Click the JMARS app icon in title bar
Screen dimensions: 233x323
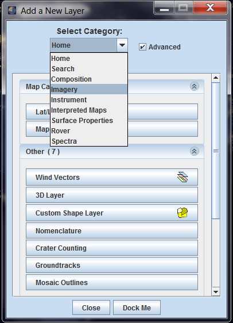(12, 10)
